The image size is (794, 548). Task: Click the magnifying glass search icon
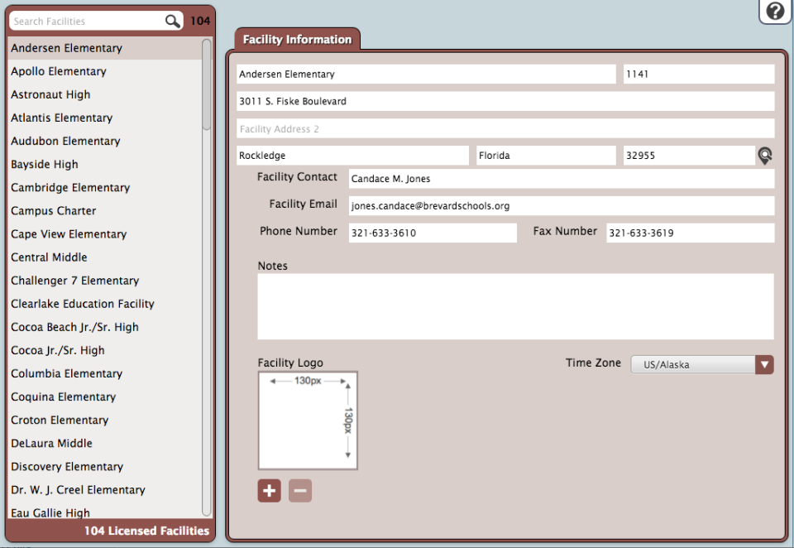coord(172,22)
